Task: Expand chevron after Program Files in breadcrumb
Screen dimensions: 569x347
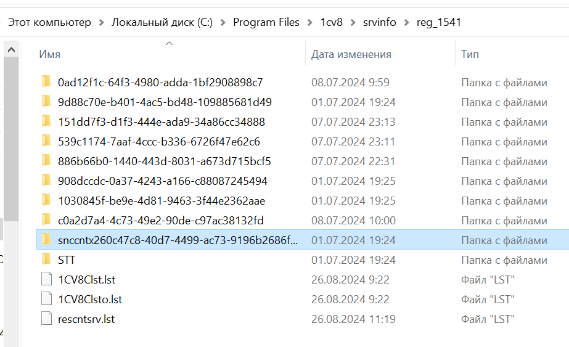Action: point(309,23)
